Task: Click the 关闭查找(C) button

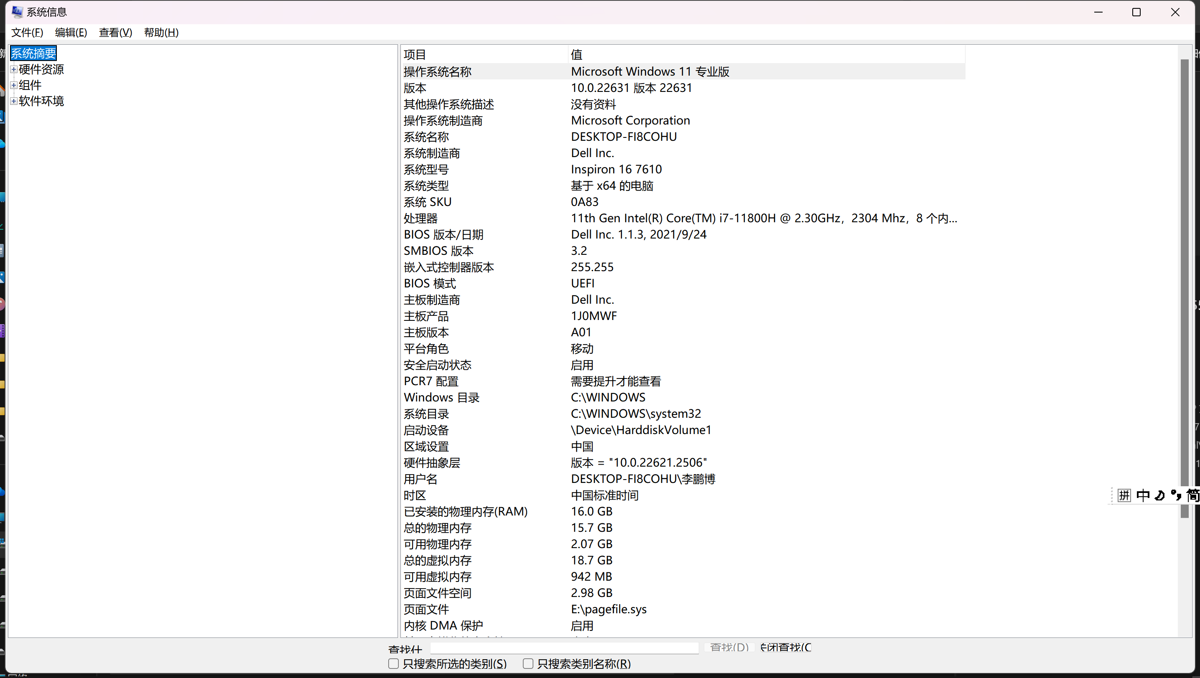Action: (785, 647)
